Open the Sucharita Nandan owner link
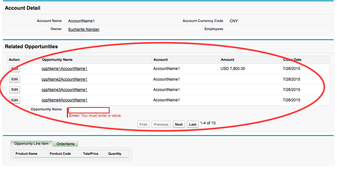Screen dimensions: 337x170 coord(84,29)
